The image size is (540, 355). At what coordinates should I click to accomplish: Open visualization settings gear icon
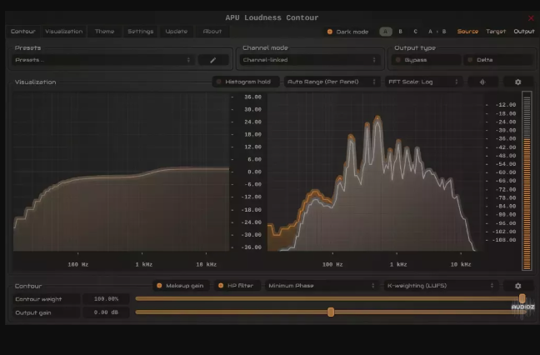pos(517,82)
